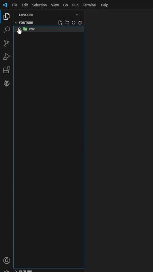Screen dimensions: 153x272
Task: Open the Extensions view
Action: (6, 70)
